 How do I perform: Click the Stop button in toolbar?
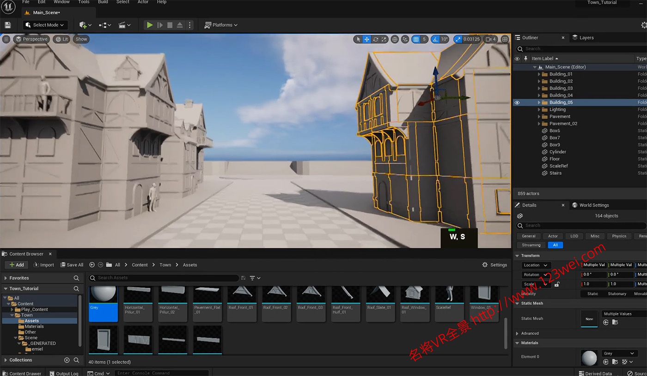pyautogui.click(x=170, y=25)
